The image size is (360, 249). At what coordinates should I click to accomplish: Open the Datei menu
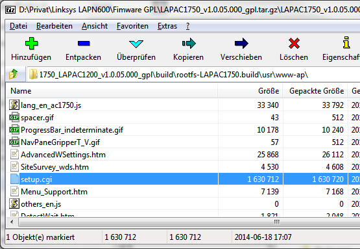coord(18,26)
